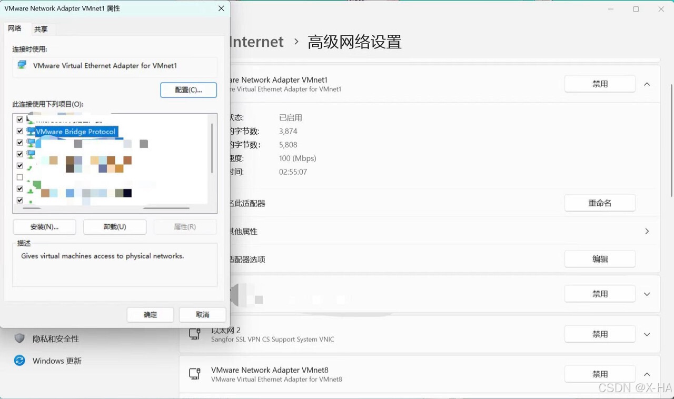Viewport: 674px width, 399px height.
Task: Confirm dialog with 确定
Action: click(x=151, y=315)
